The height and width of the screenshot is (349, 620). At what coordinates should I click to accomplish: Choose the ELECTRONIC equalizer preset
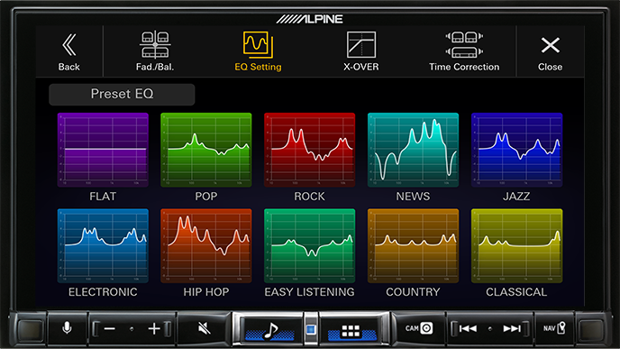tap(103, 245)
